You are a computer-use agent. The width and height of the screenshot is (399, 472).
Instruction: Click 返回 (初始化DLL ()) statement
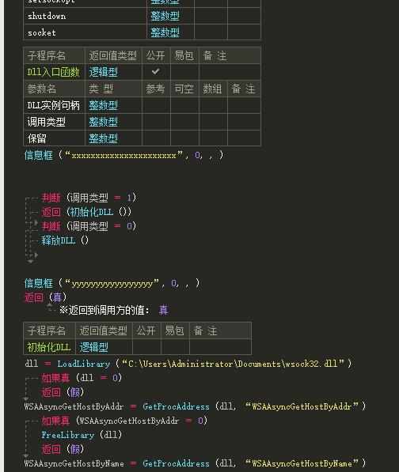86,212
